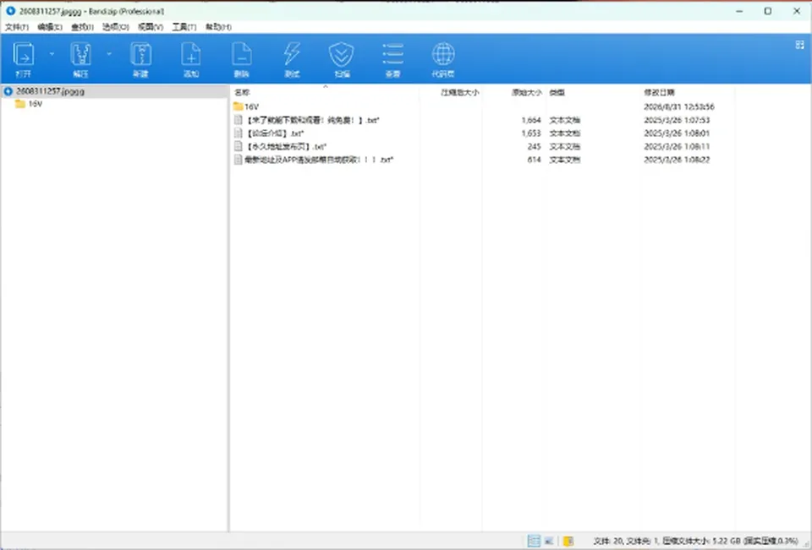
Task: Click the Bandizip app icon in title bar
Action: (10, 10)
